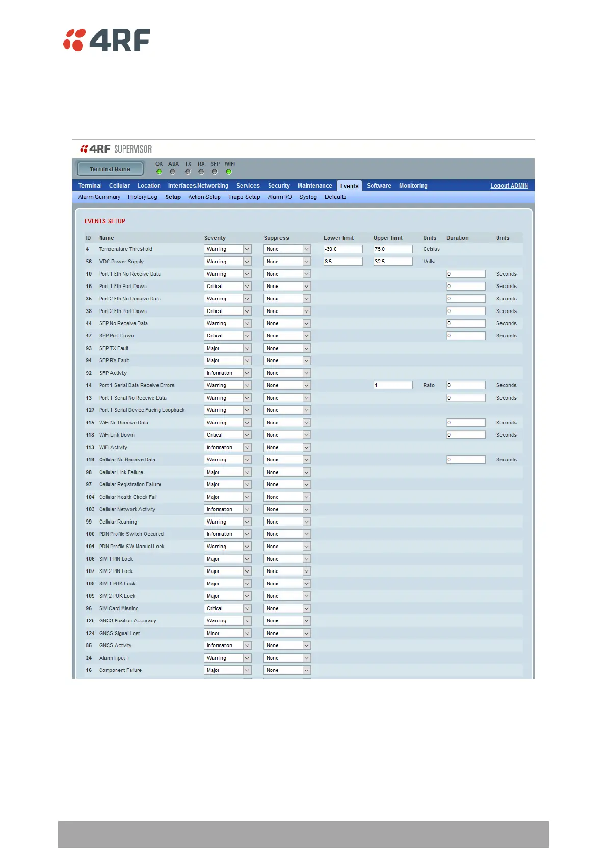Click the WIFI status LED indicator
Viewport: 607px width, 858px height.
tap(229, 172)
